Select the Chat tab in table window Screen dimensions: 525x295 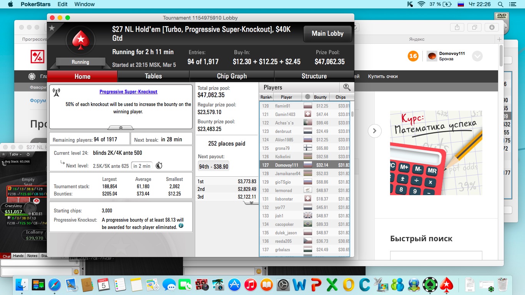(7, 256)
